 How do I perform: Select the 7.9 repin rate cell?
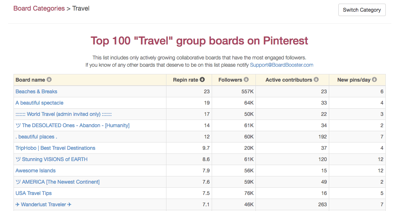point(189,171)
